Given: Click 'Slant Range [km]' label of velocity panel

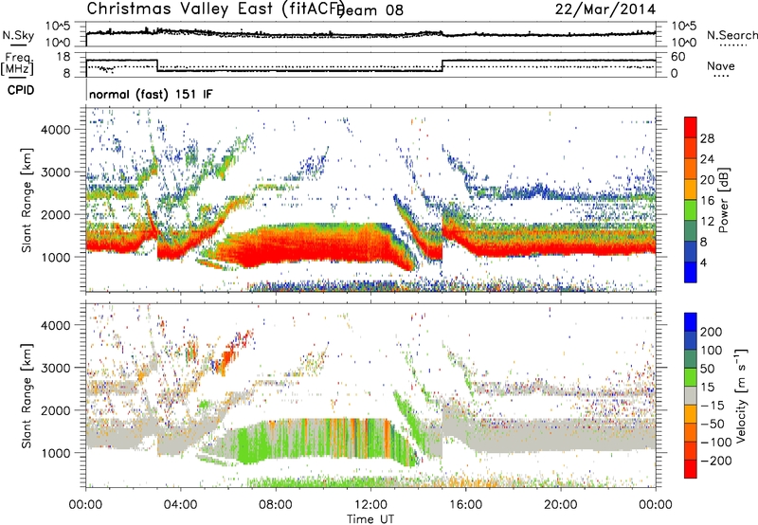Looking at the screenshot, I should click(x=27, y=395).
